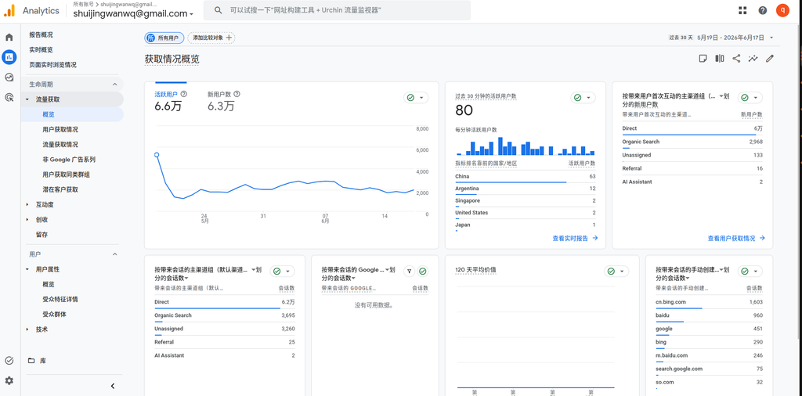Select 用户获取同类群组 in sidebar
The width and height of the screenshot is (802, 396).
point(67,175)
